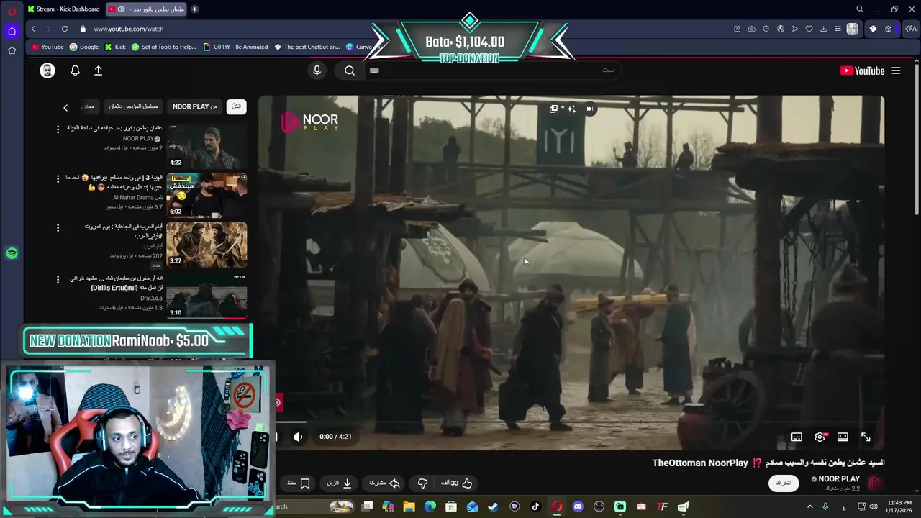This screenshot has width=921, height=518.
Task: Open Opera sidebar home button
Action: tap(12, 31)
